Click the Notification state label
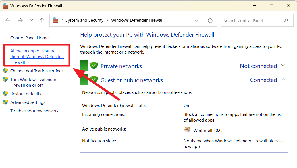Screen dimensions: 297x168 (x=99, y=141)
